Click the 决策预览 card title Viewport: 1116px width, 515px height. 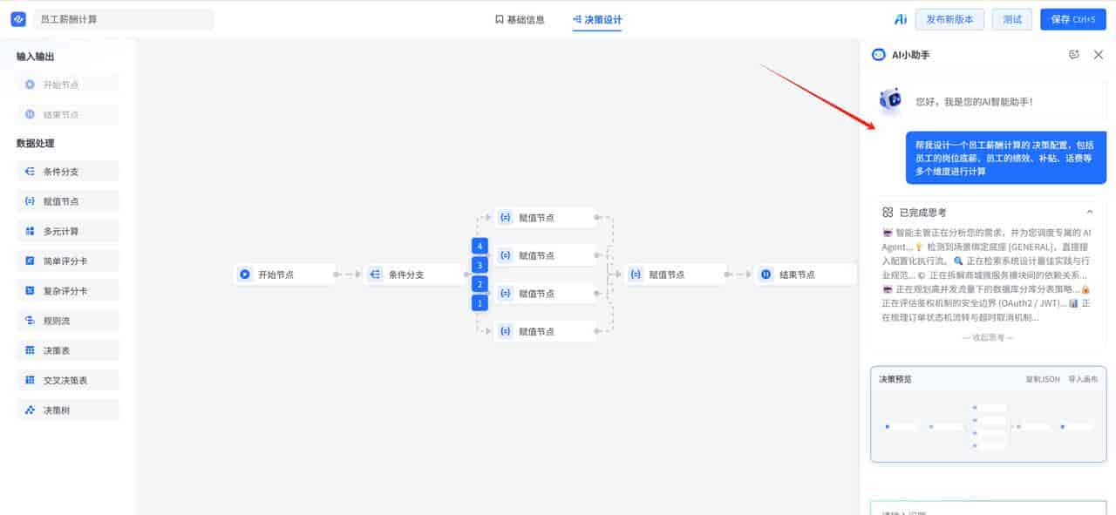point(895,379)
